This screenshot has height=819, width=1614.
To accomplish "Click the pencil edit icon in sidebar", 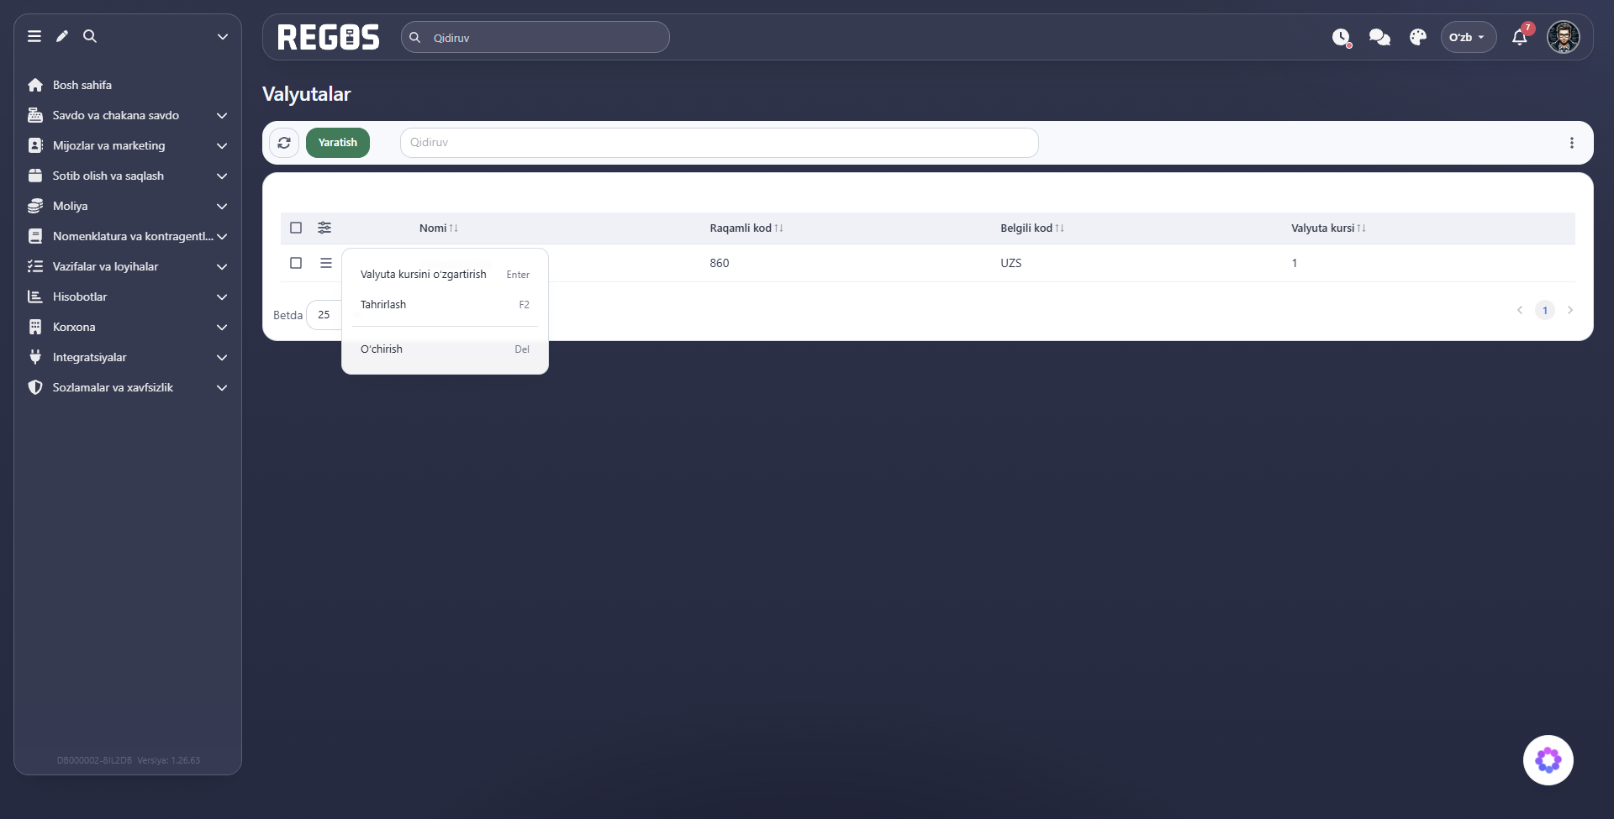I will [62, 36].
